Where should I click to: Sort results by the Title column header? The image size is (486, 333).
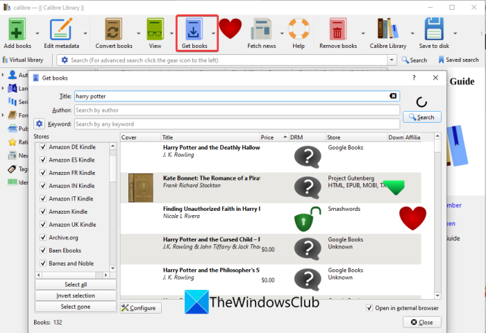[210, 137]
